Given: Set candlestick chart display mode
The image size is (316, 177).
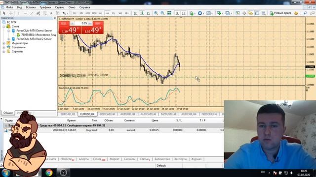Looking at the screenshot, I should coord(142,13).
